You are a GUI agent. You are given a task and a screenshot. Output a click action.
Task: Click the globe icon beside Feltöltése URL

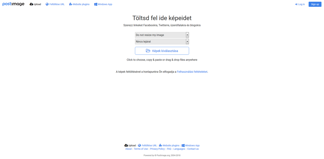pyautogui.click(x=47, y=4)
